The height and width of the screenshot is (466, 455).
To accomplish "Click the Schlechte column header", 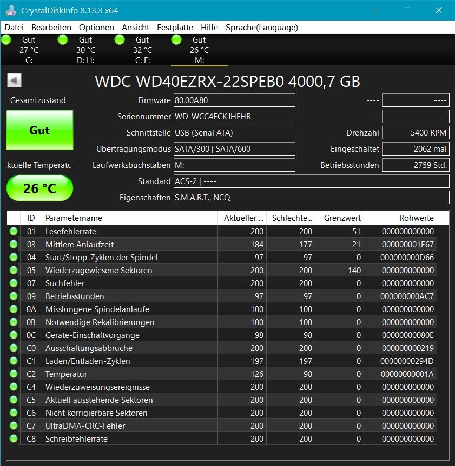I will coord(291,218).
